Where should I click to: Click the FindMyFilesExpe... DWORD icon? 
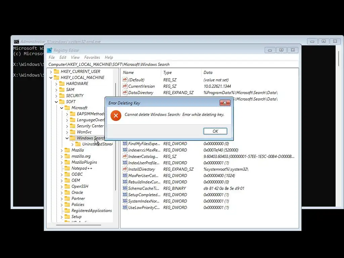[125, 143]
